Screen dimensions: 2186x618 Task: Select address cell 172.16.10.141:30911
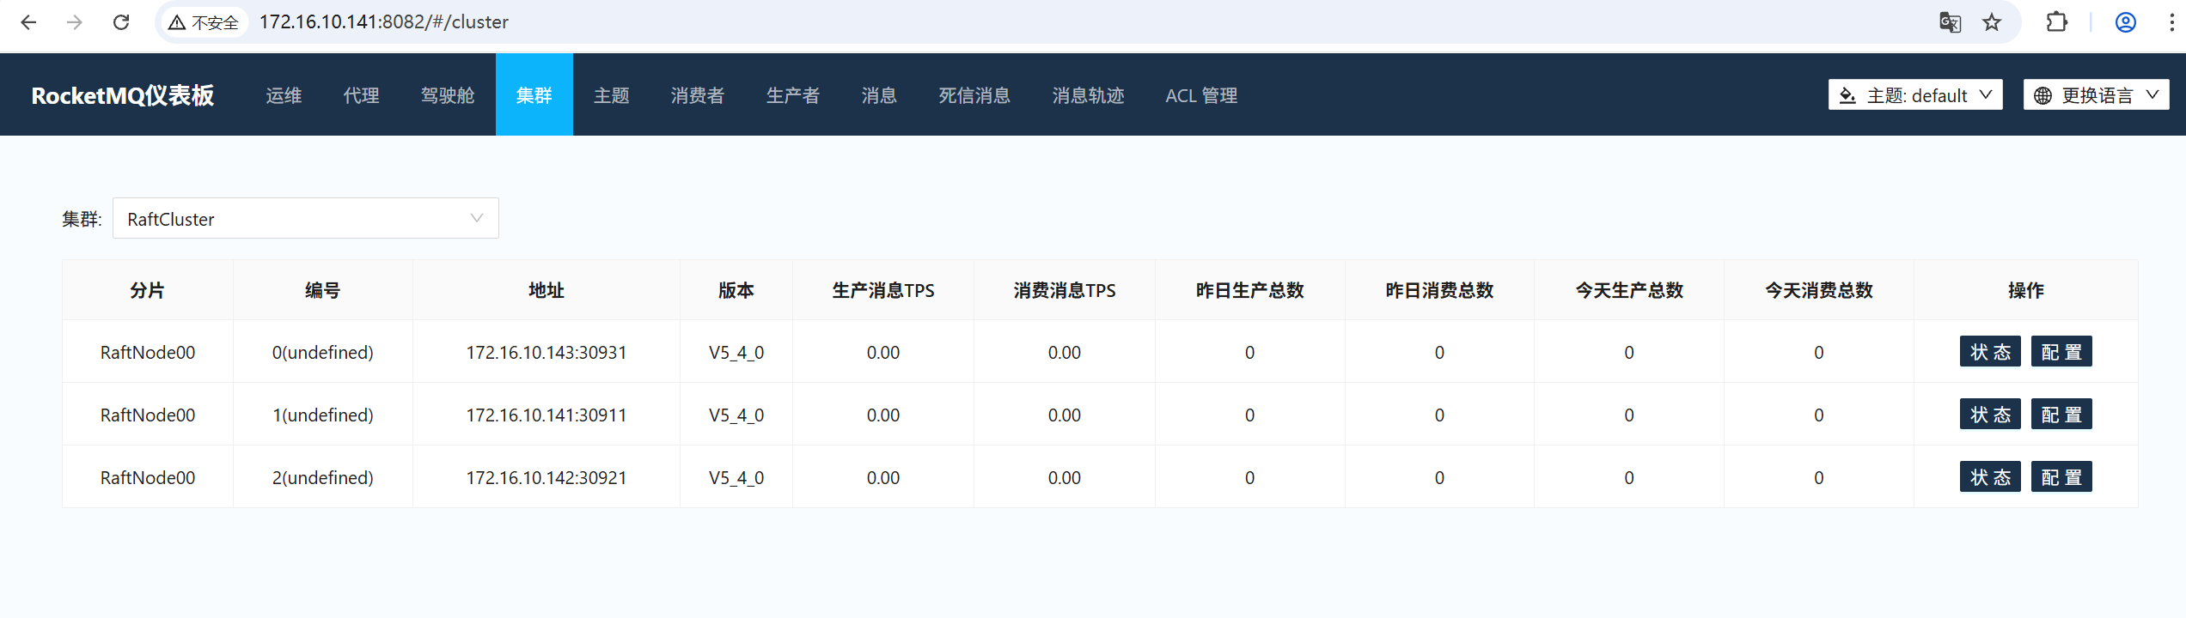pos(546,415)
